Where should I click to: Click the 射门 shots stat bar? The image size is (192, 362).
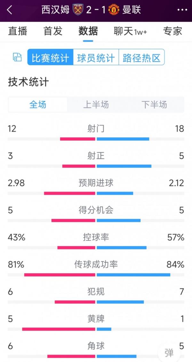(96, 138)
